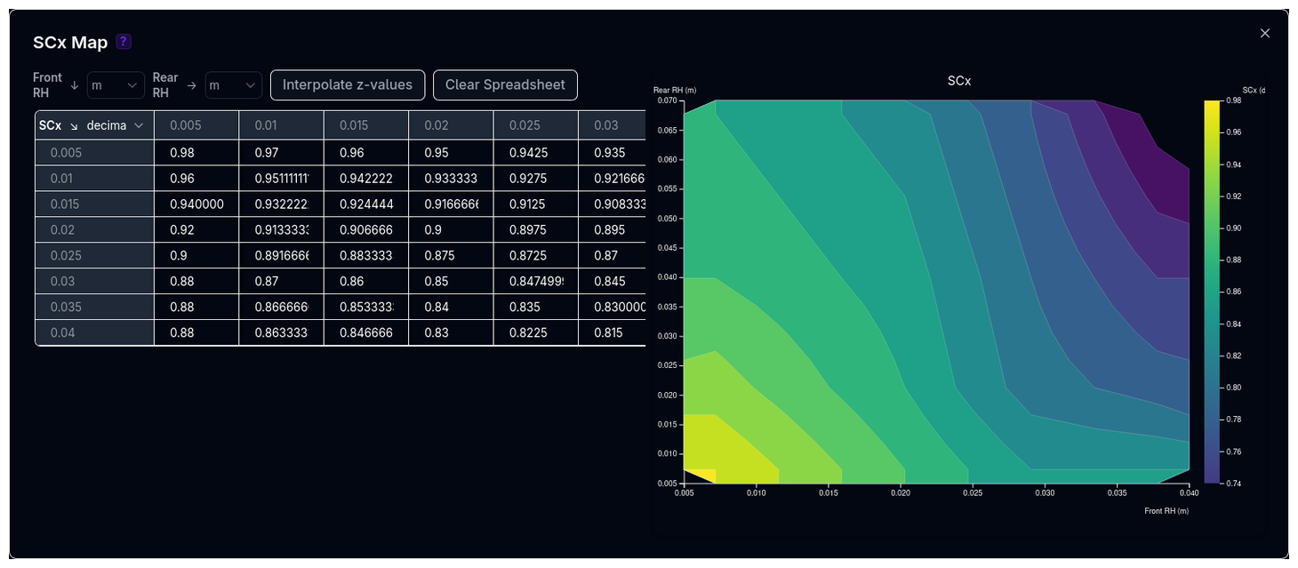The height and width of the screenshot is (568, 1298).
Task: Expand the SCx decimal format dropdown
Action: pos(115,125)
